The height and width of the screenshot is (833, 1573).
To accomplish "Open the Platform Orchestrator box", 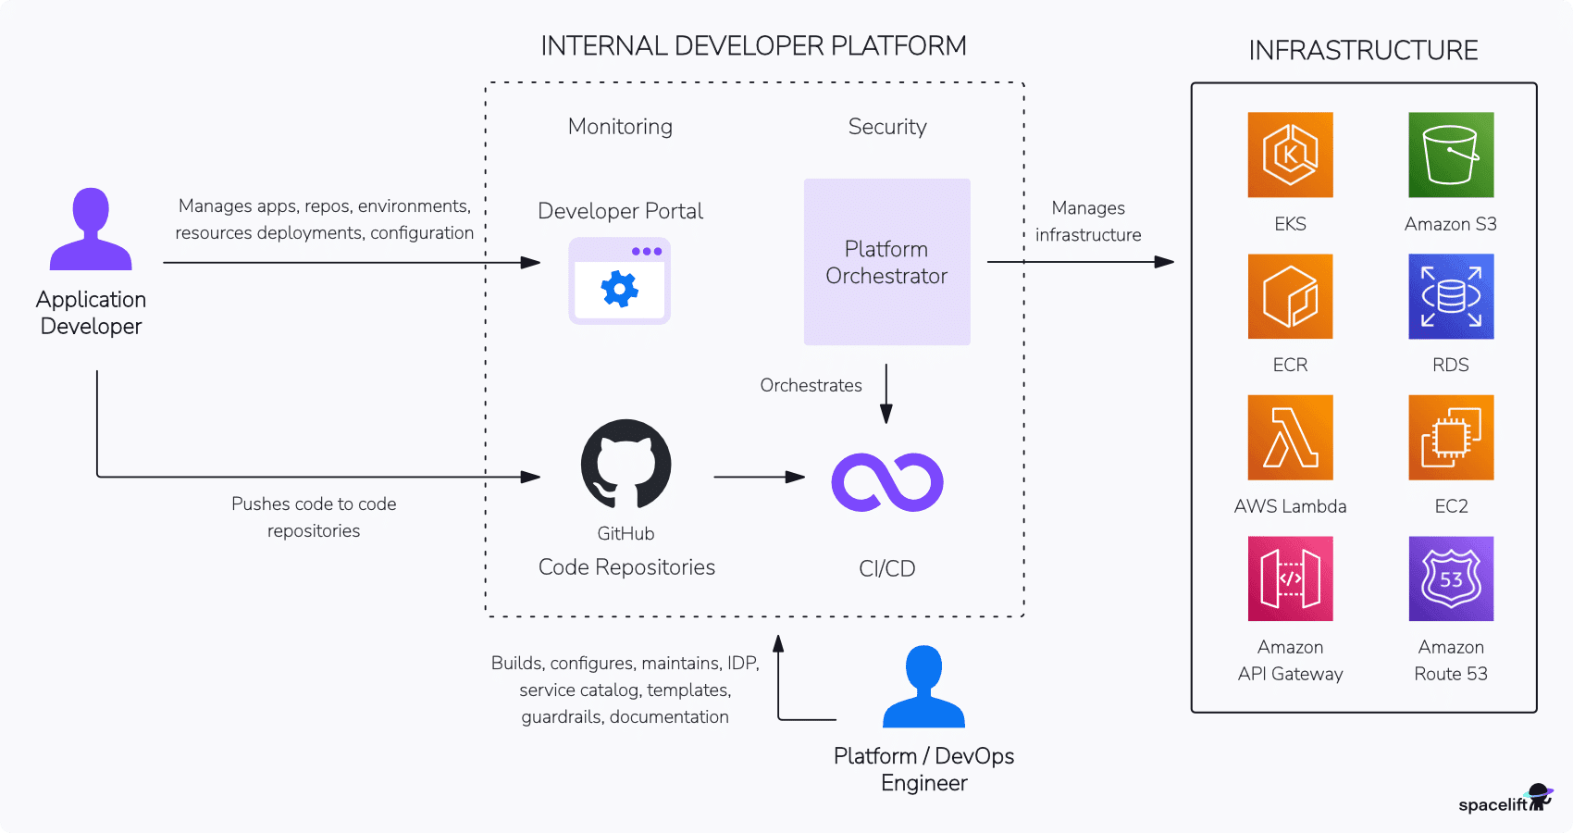I will pyautogui.click(x=886, y=262).
